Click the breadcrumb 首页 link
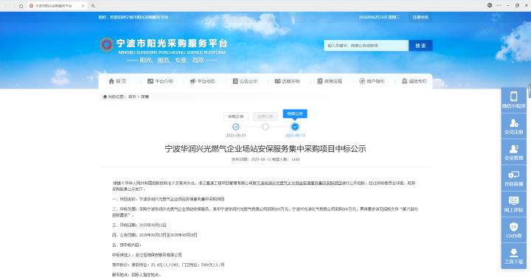531x280 pixels. coord(132,97)
